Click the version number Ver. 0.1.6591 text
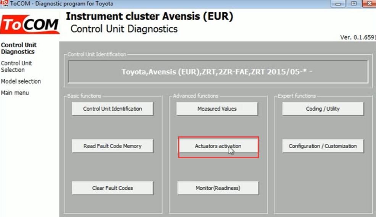This screenshot has width=376, height=217. (x=358, y=37)
